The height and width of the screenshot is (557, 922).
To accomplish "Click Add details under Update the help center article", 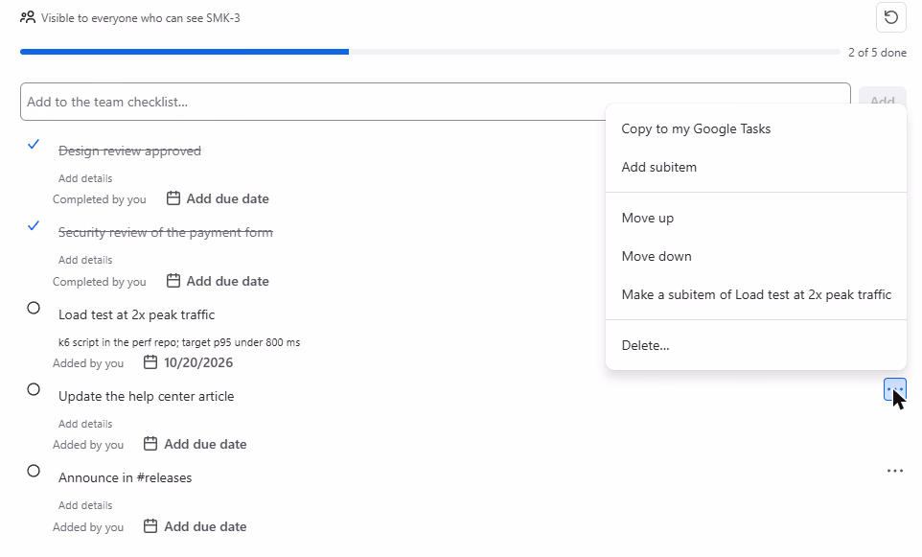I will tap(85, 424).
